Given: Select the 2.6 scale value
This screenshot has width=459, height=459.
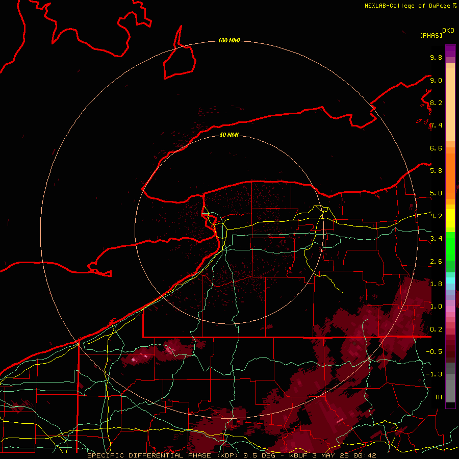Looking at the screenshot, I should click(x=436, y=262).
